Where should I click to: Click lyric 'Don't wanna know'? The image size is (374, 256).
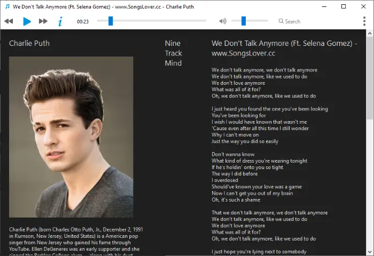coord(233,154)
